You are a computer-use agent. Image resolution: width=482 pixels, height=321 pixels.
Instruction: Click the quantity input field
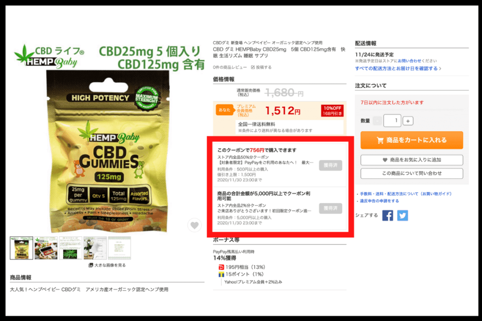pos(392,121)
